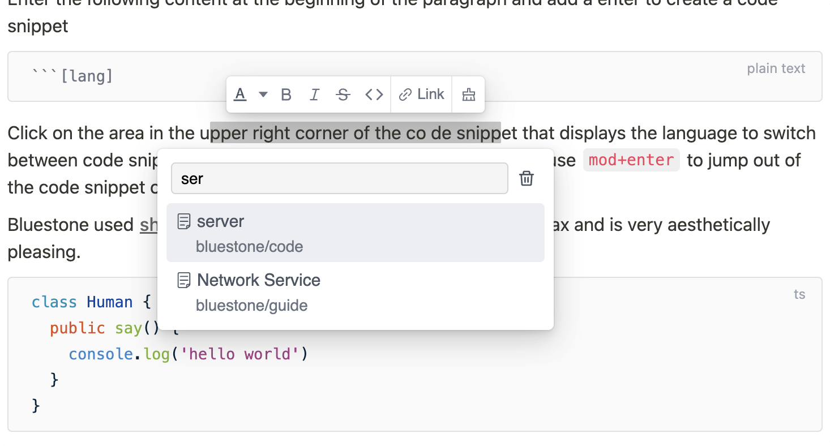Toggle bold formatting
Image resolution: width=830 pixels, height=446 pixels.
click(286, 95)
